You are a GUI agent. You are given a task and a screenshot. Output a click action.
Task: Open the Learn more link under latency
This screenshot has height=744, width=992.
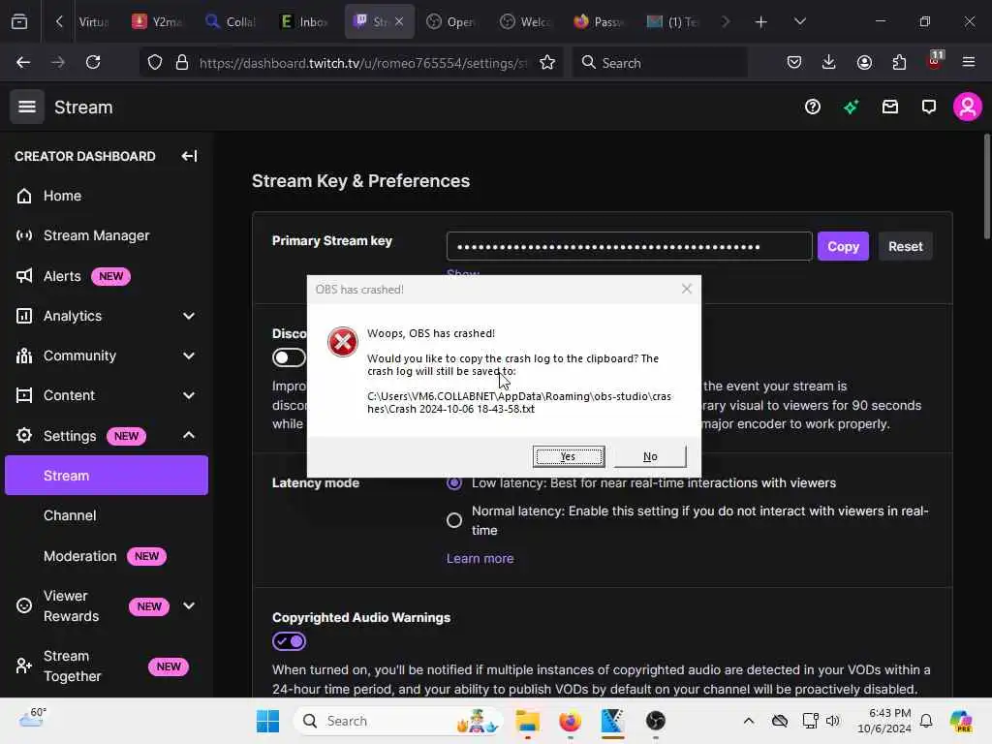480,559
